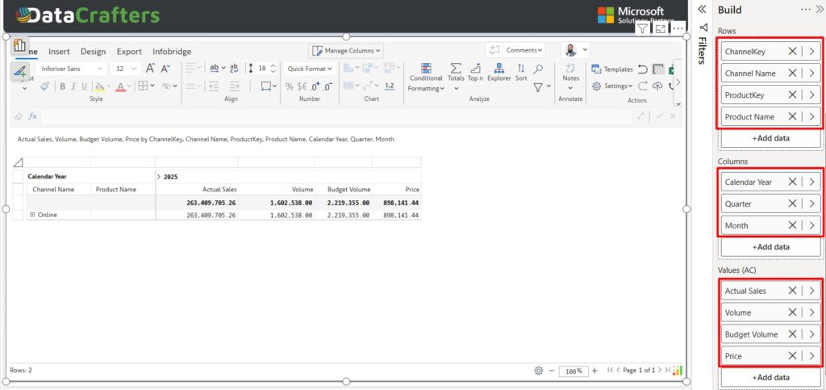Open the Manage Columns button

[345, 50]
